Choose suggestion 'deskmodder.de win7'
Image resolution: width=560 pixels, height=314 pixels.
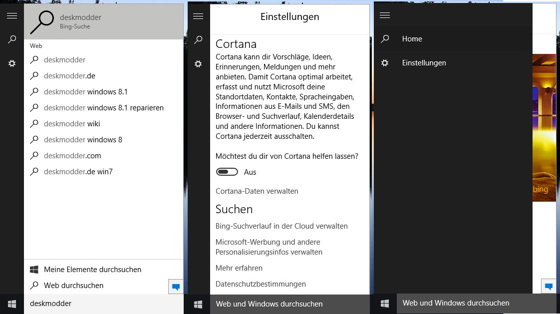(x=104, y=171)
